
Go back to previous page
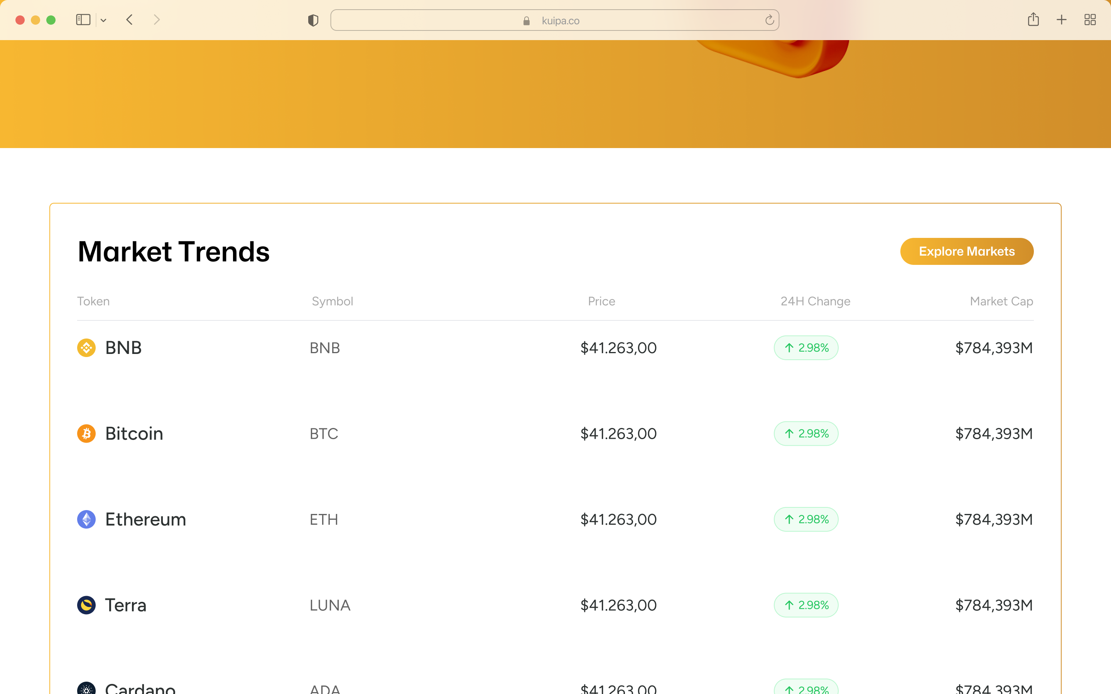(x=130, y=20)
